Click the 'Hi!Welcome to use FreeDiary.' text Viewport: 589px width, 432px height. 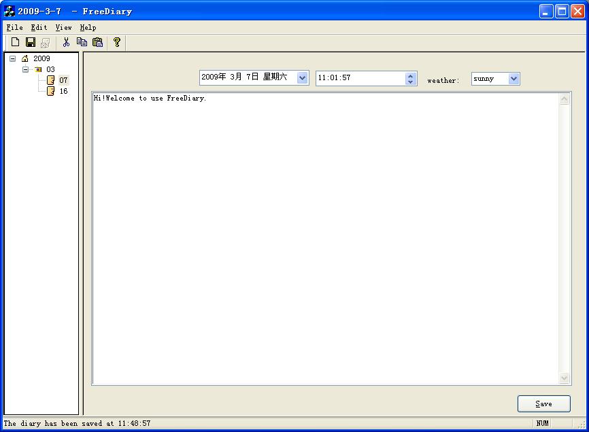point(150,98)
